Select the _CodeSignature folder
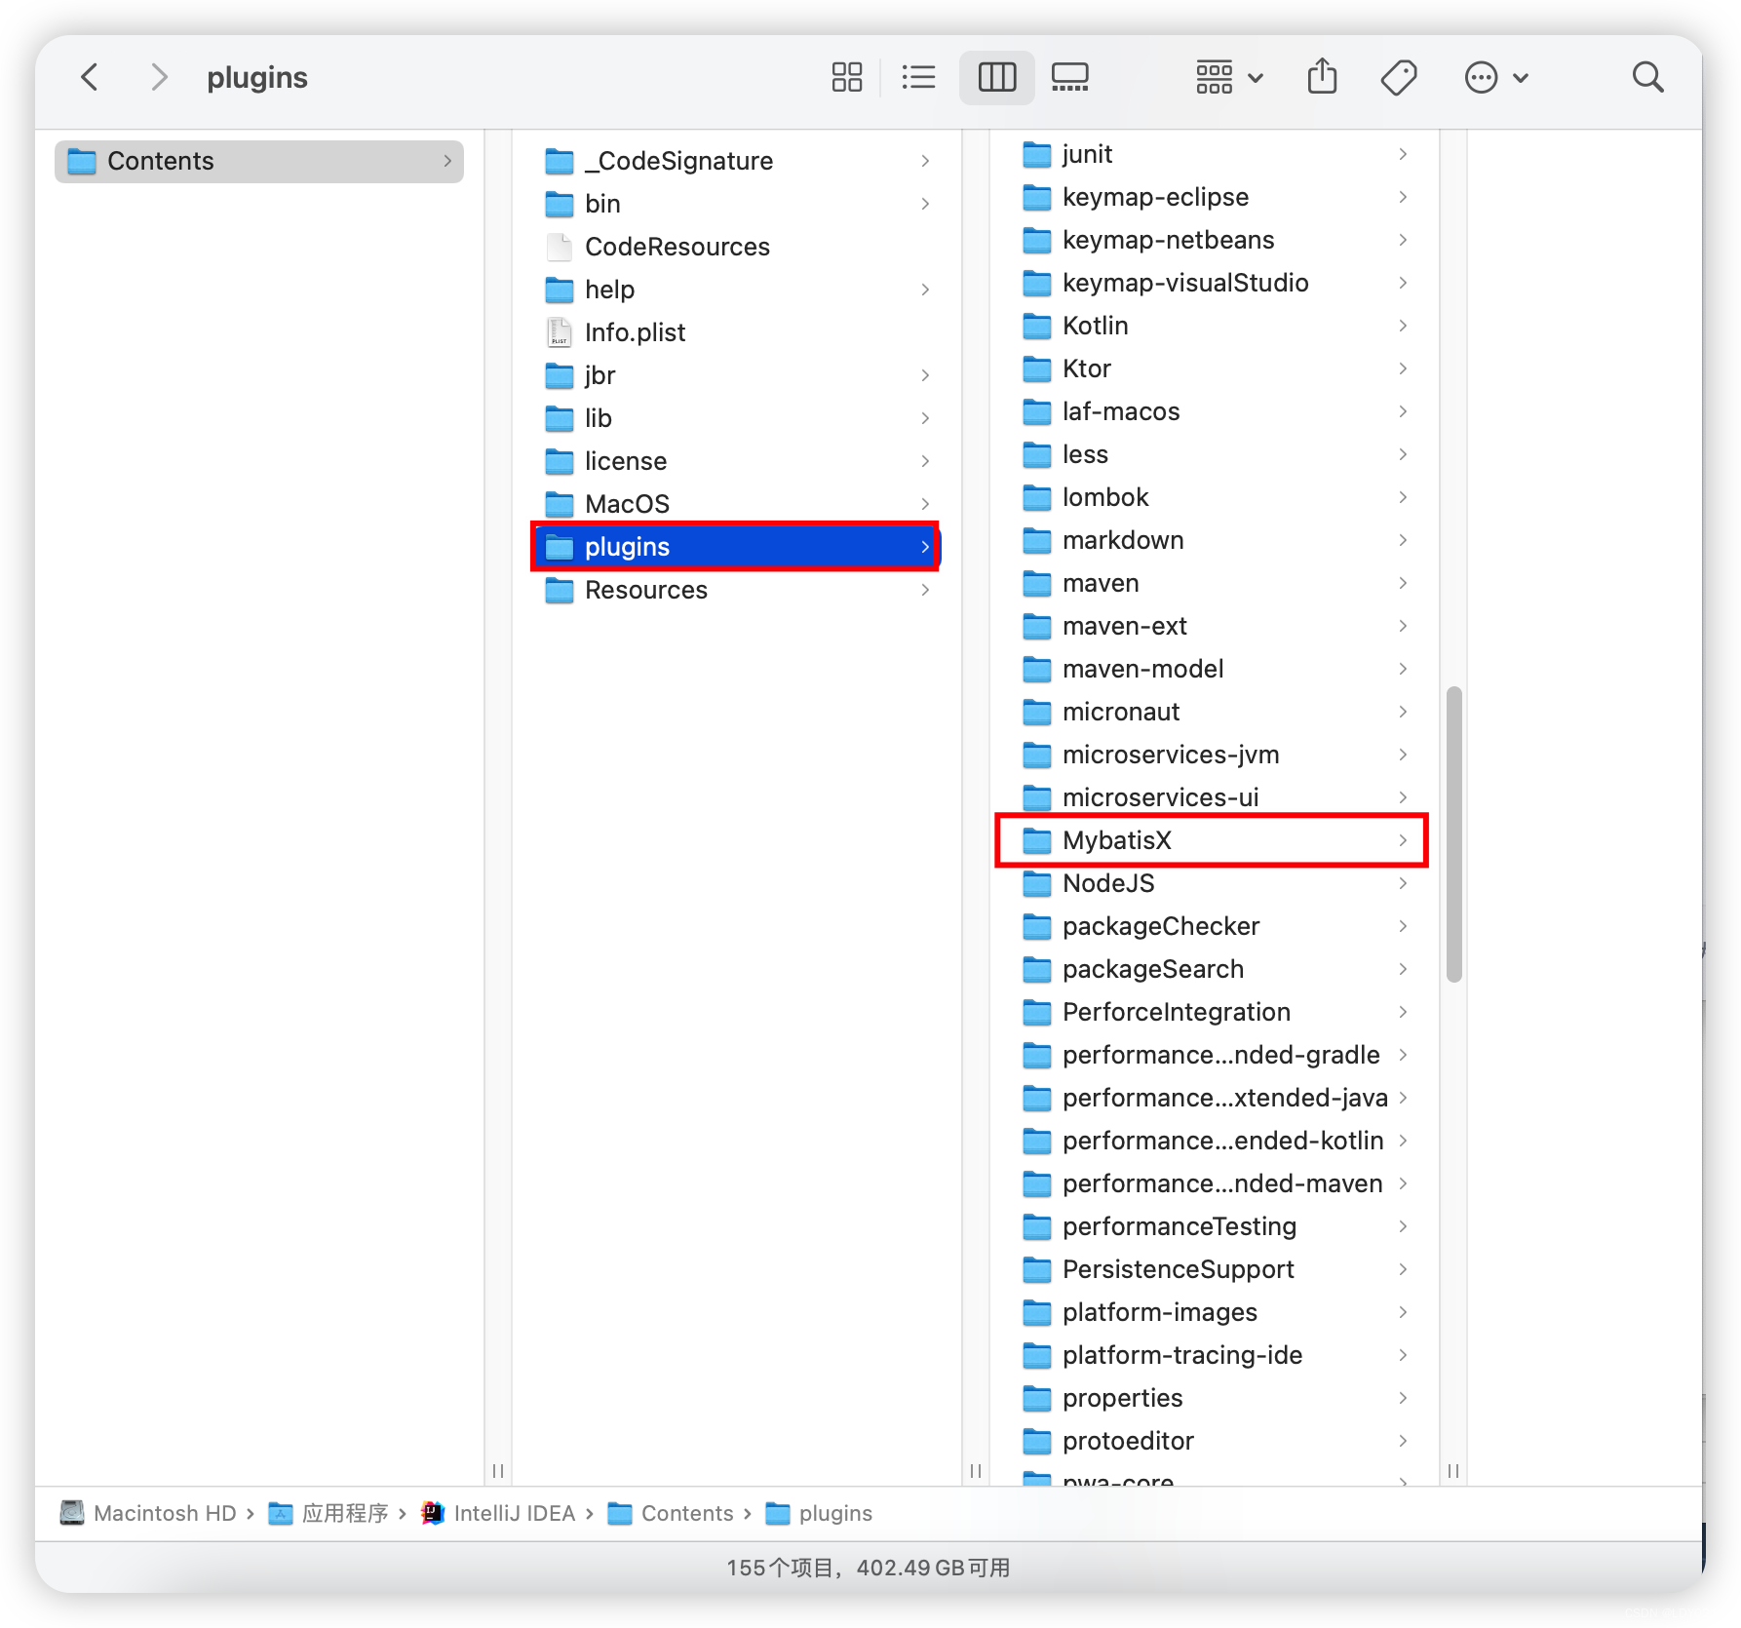 (x=737, y=161)
